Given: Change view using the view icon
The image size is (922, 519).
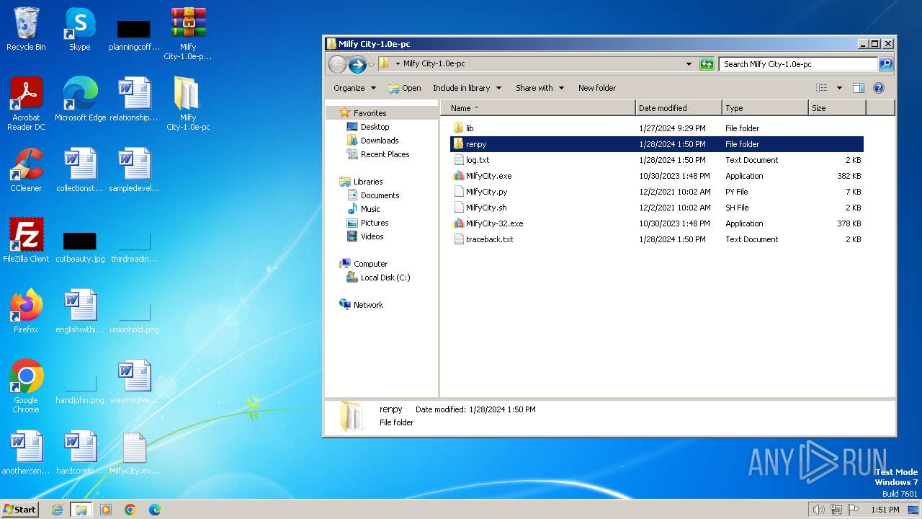Looking at the screenshot, I should [x=821, y=88].
